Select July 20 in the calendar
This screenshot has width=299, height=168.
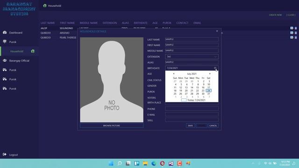point(186,91)
